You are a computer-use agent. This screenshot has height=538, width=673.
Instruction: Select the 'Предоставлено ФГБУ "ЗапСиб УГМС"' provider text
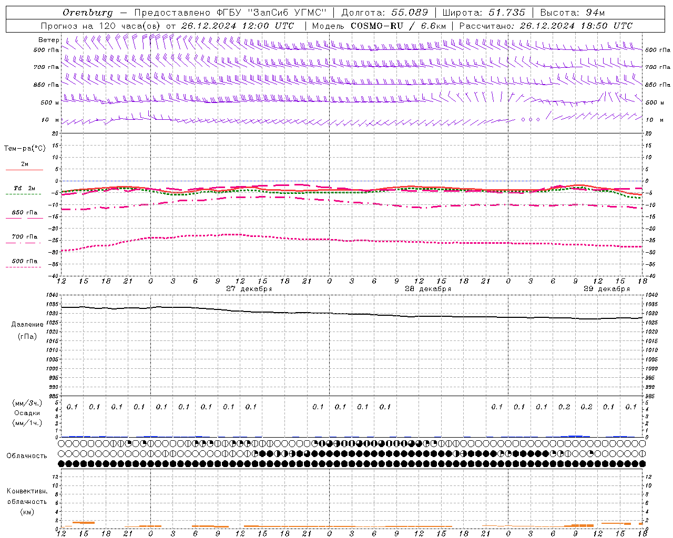pyautogui.click(x=230, y=13)
